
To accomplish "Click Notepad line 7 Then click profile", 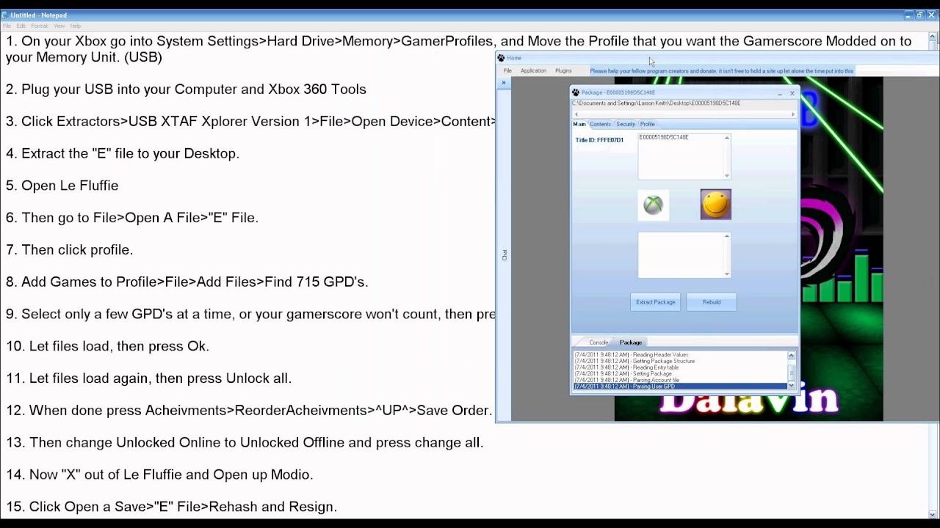I will point(69,250).
